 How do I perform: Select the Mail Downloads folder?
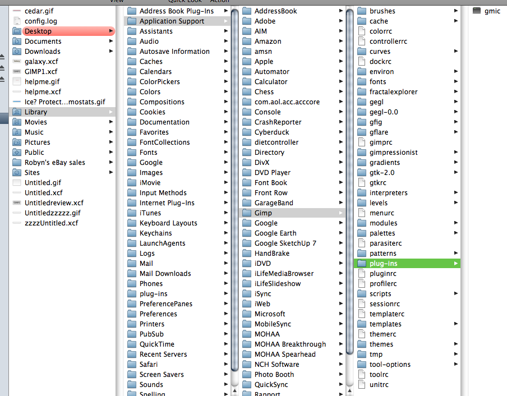(x=178, y=274)
